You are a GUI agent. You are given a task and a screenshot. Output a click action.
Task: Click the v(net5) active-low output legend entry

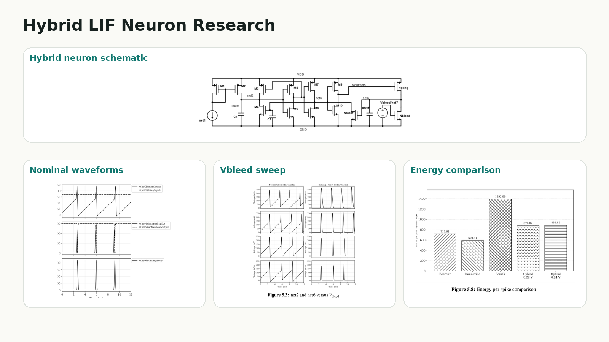[x=151, y=227]
